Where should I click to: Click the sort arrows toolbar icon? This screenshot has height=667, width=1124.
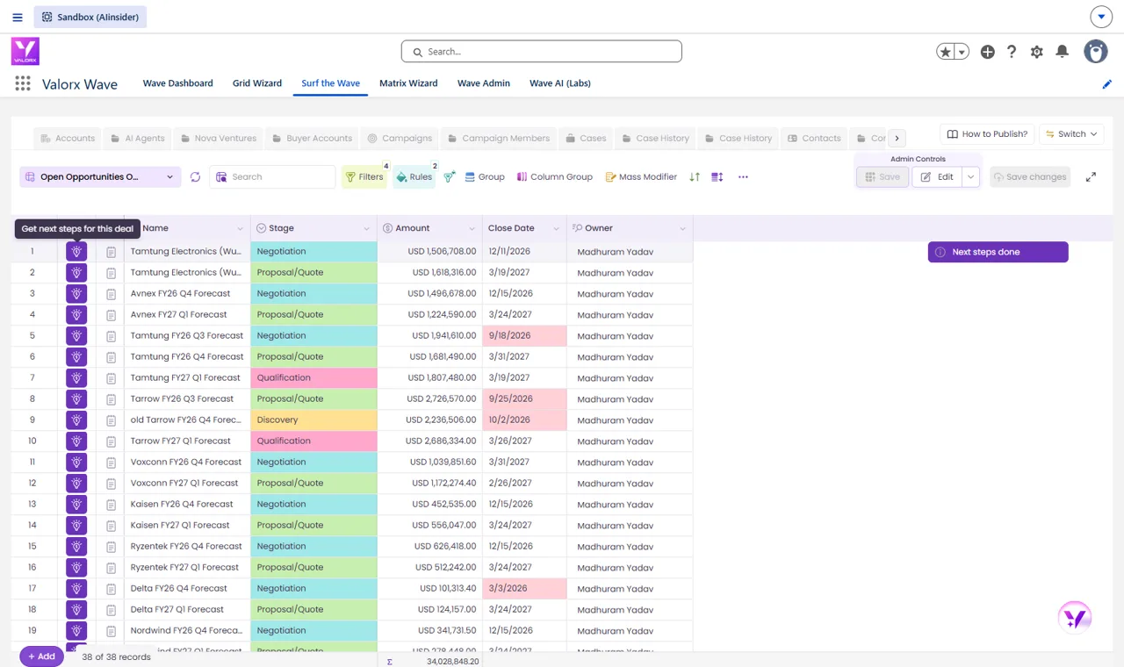click(695, 176)
